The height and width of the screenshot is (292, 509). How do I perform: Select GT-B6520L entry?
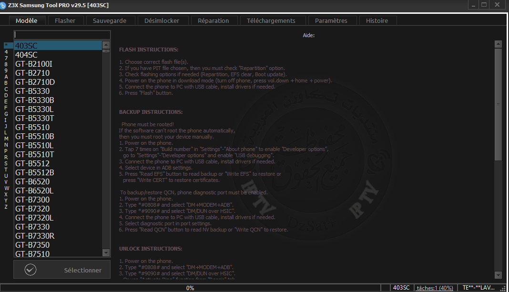click(58, 191)
